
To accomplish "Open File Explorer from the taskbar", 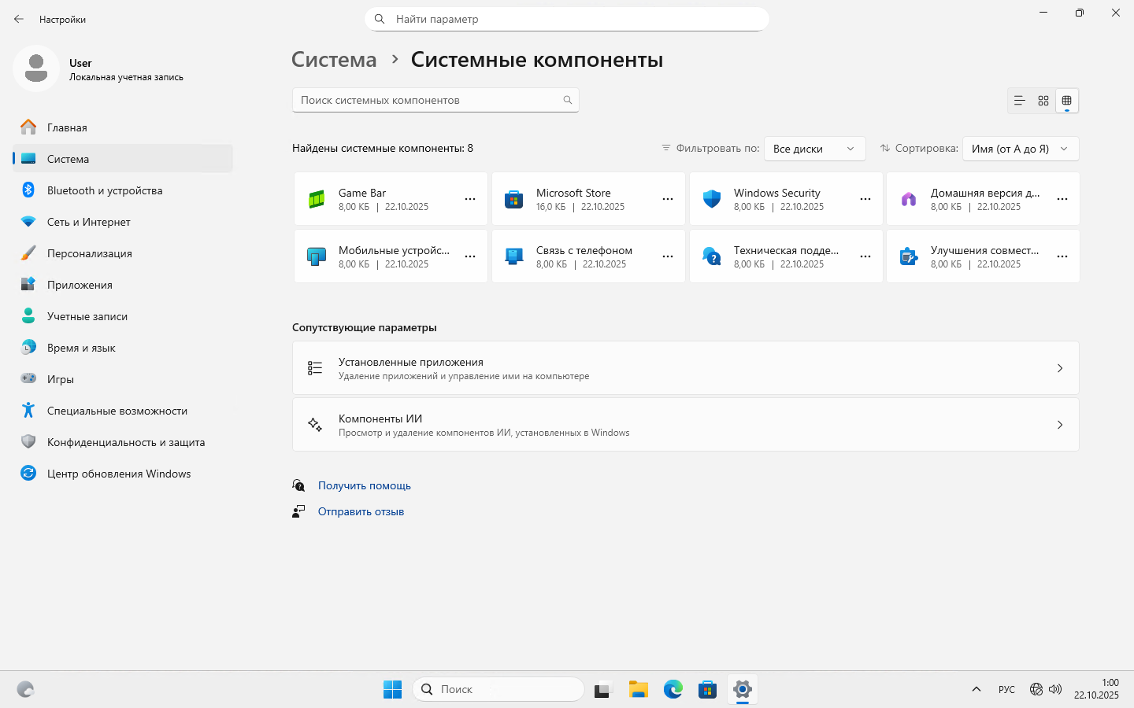I will (638, 690).
